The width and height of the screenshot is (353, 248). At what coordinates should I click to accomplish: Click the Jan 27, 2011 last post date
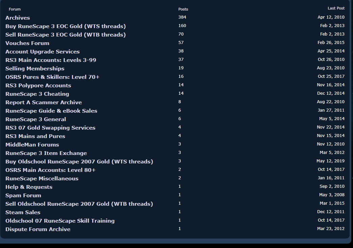[331, 110]
